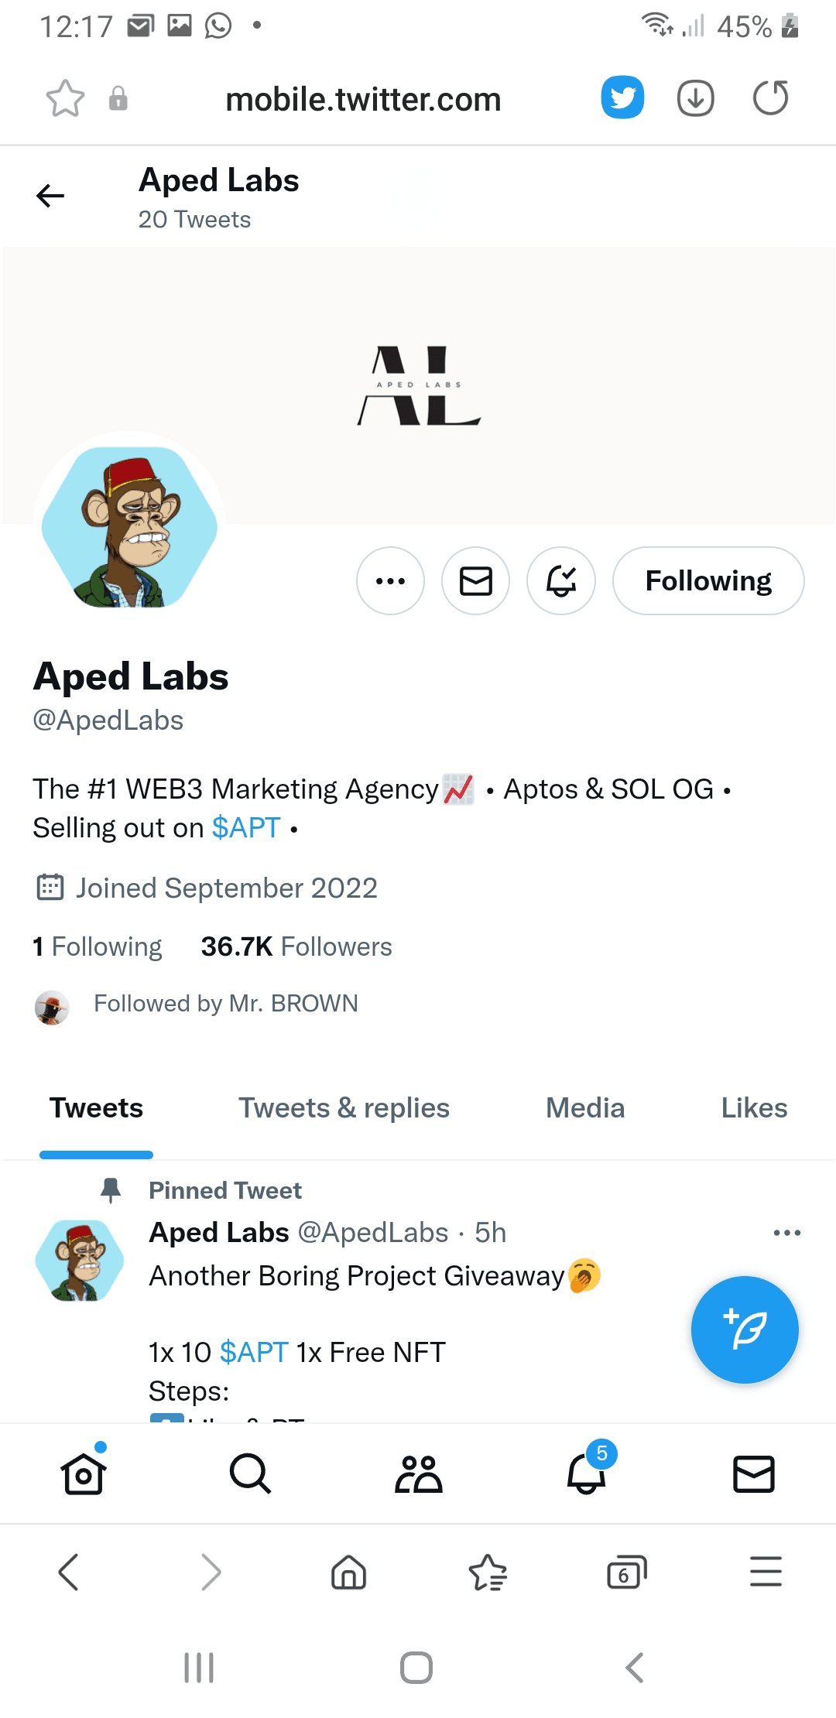This screenshot has width=836, height=1718.
Task: Switch to Tweets & replies tab
Action: (344, 1108)
